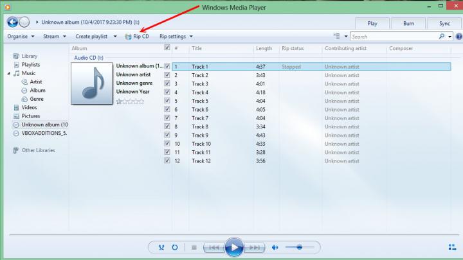
Task: Click the Create playlist button
Action: [x=91, y=36]
